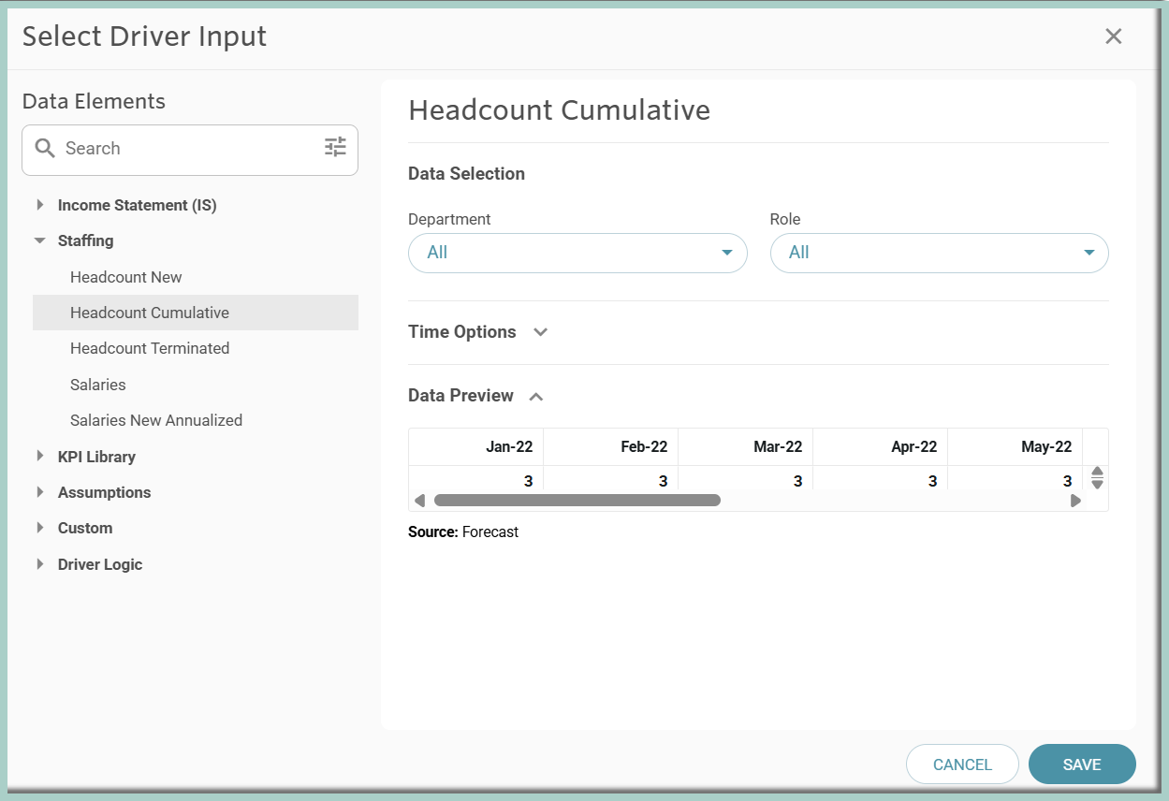Click the Custom label

[x=85, y=528]
